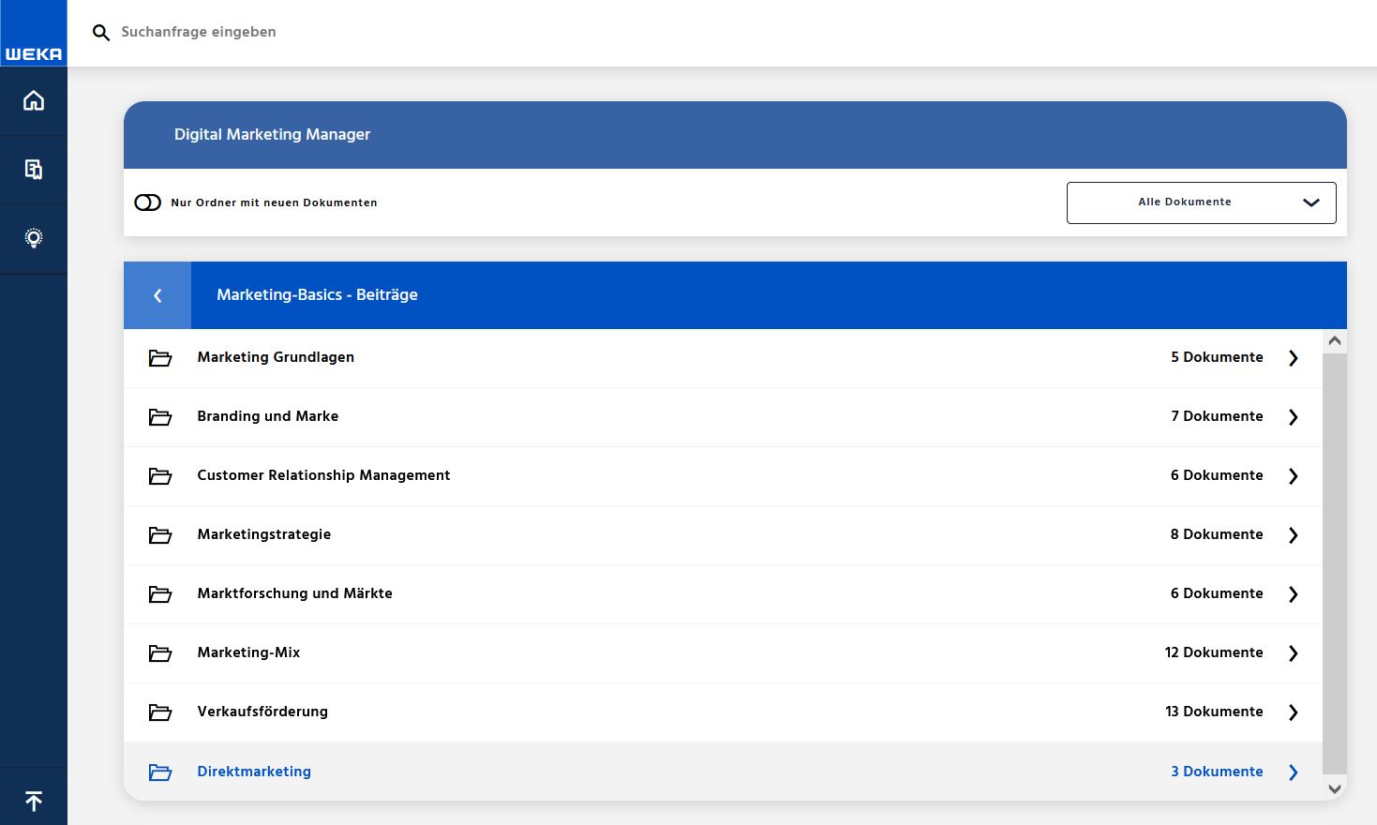Open the documents icon in sidebar
The image size is (1377, 825).
pos(34,170)
